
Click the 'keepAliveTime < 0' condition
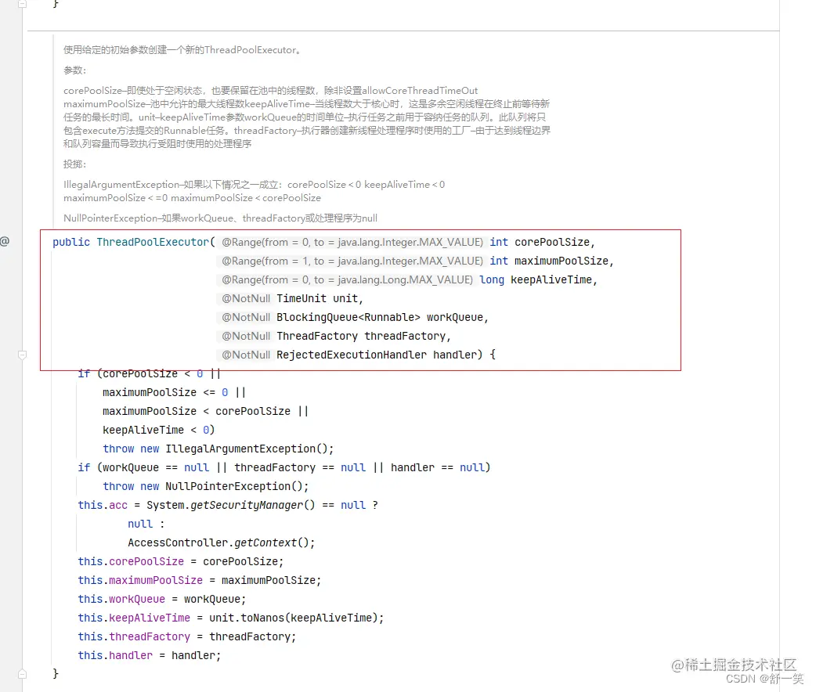tap(156, 430)
